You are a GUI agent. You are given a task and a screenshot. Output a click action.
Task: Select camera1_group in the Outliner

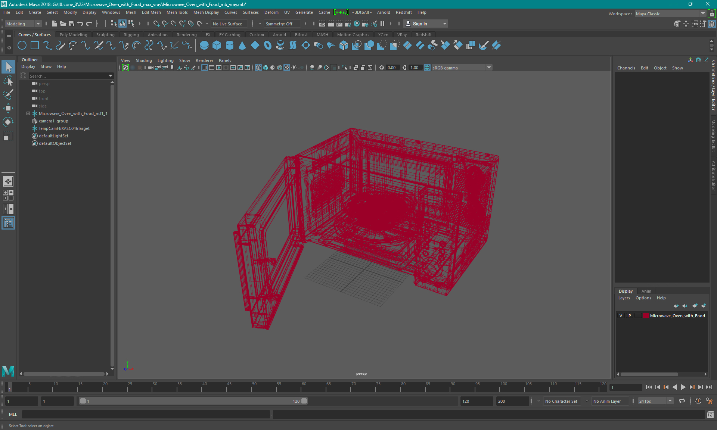(53, 121)
